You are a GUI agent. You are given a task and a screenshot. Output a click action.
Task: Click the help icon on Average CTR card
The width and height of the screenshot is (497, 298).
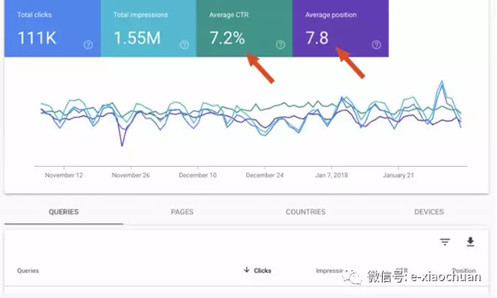pos(280,45)
